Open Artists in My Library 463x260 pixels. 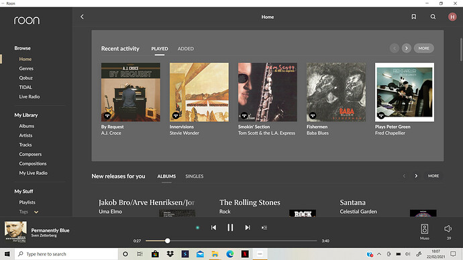click(25, 135)
